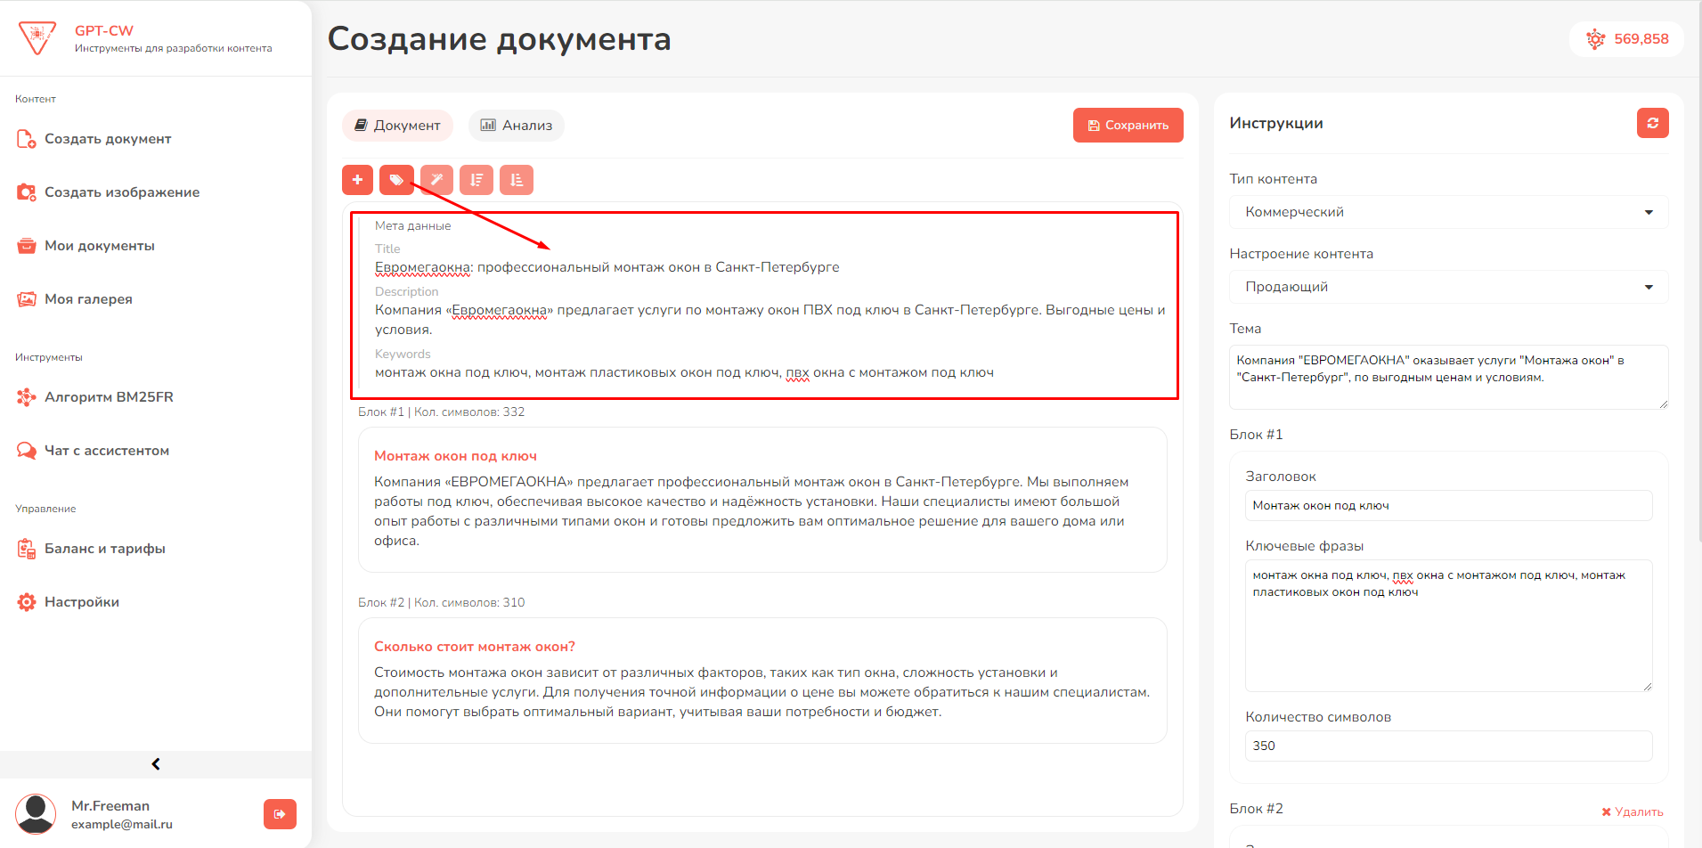1702x848 pixels.
Task: Click the refresh Инструкции button
Action: coord(1652,123)
